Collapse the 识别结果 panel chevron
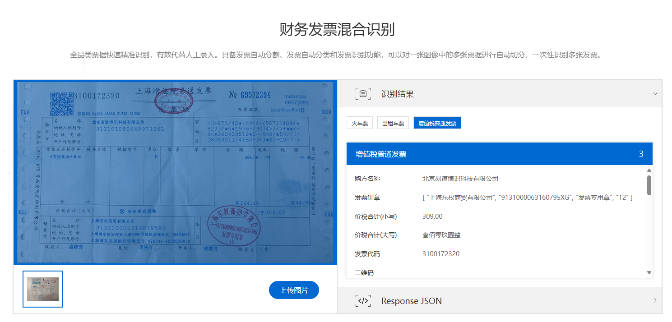 pyautogui.click(x=655, y=94)
